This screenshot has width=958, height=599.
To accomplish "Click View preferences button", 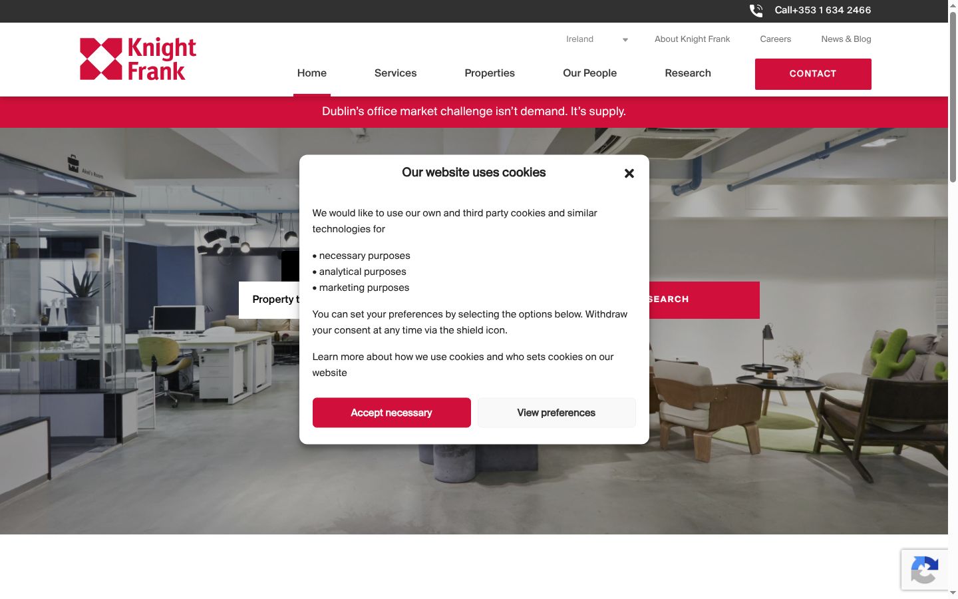I will pyautogui.click(x=557, y=413).
